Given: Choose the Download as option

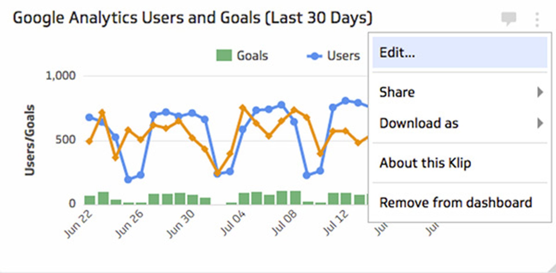Looking at the screenshot, I should point(419,123).
